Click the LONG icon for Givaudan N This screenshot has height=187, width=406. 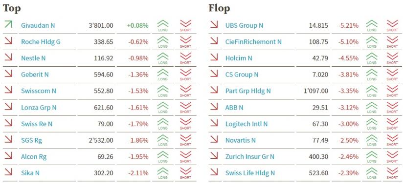pyautogui.click(x=163, y=26)
